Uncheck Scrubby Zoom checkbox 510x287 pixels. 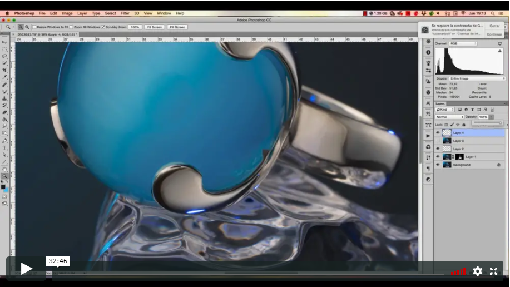pos(103,27)
